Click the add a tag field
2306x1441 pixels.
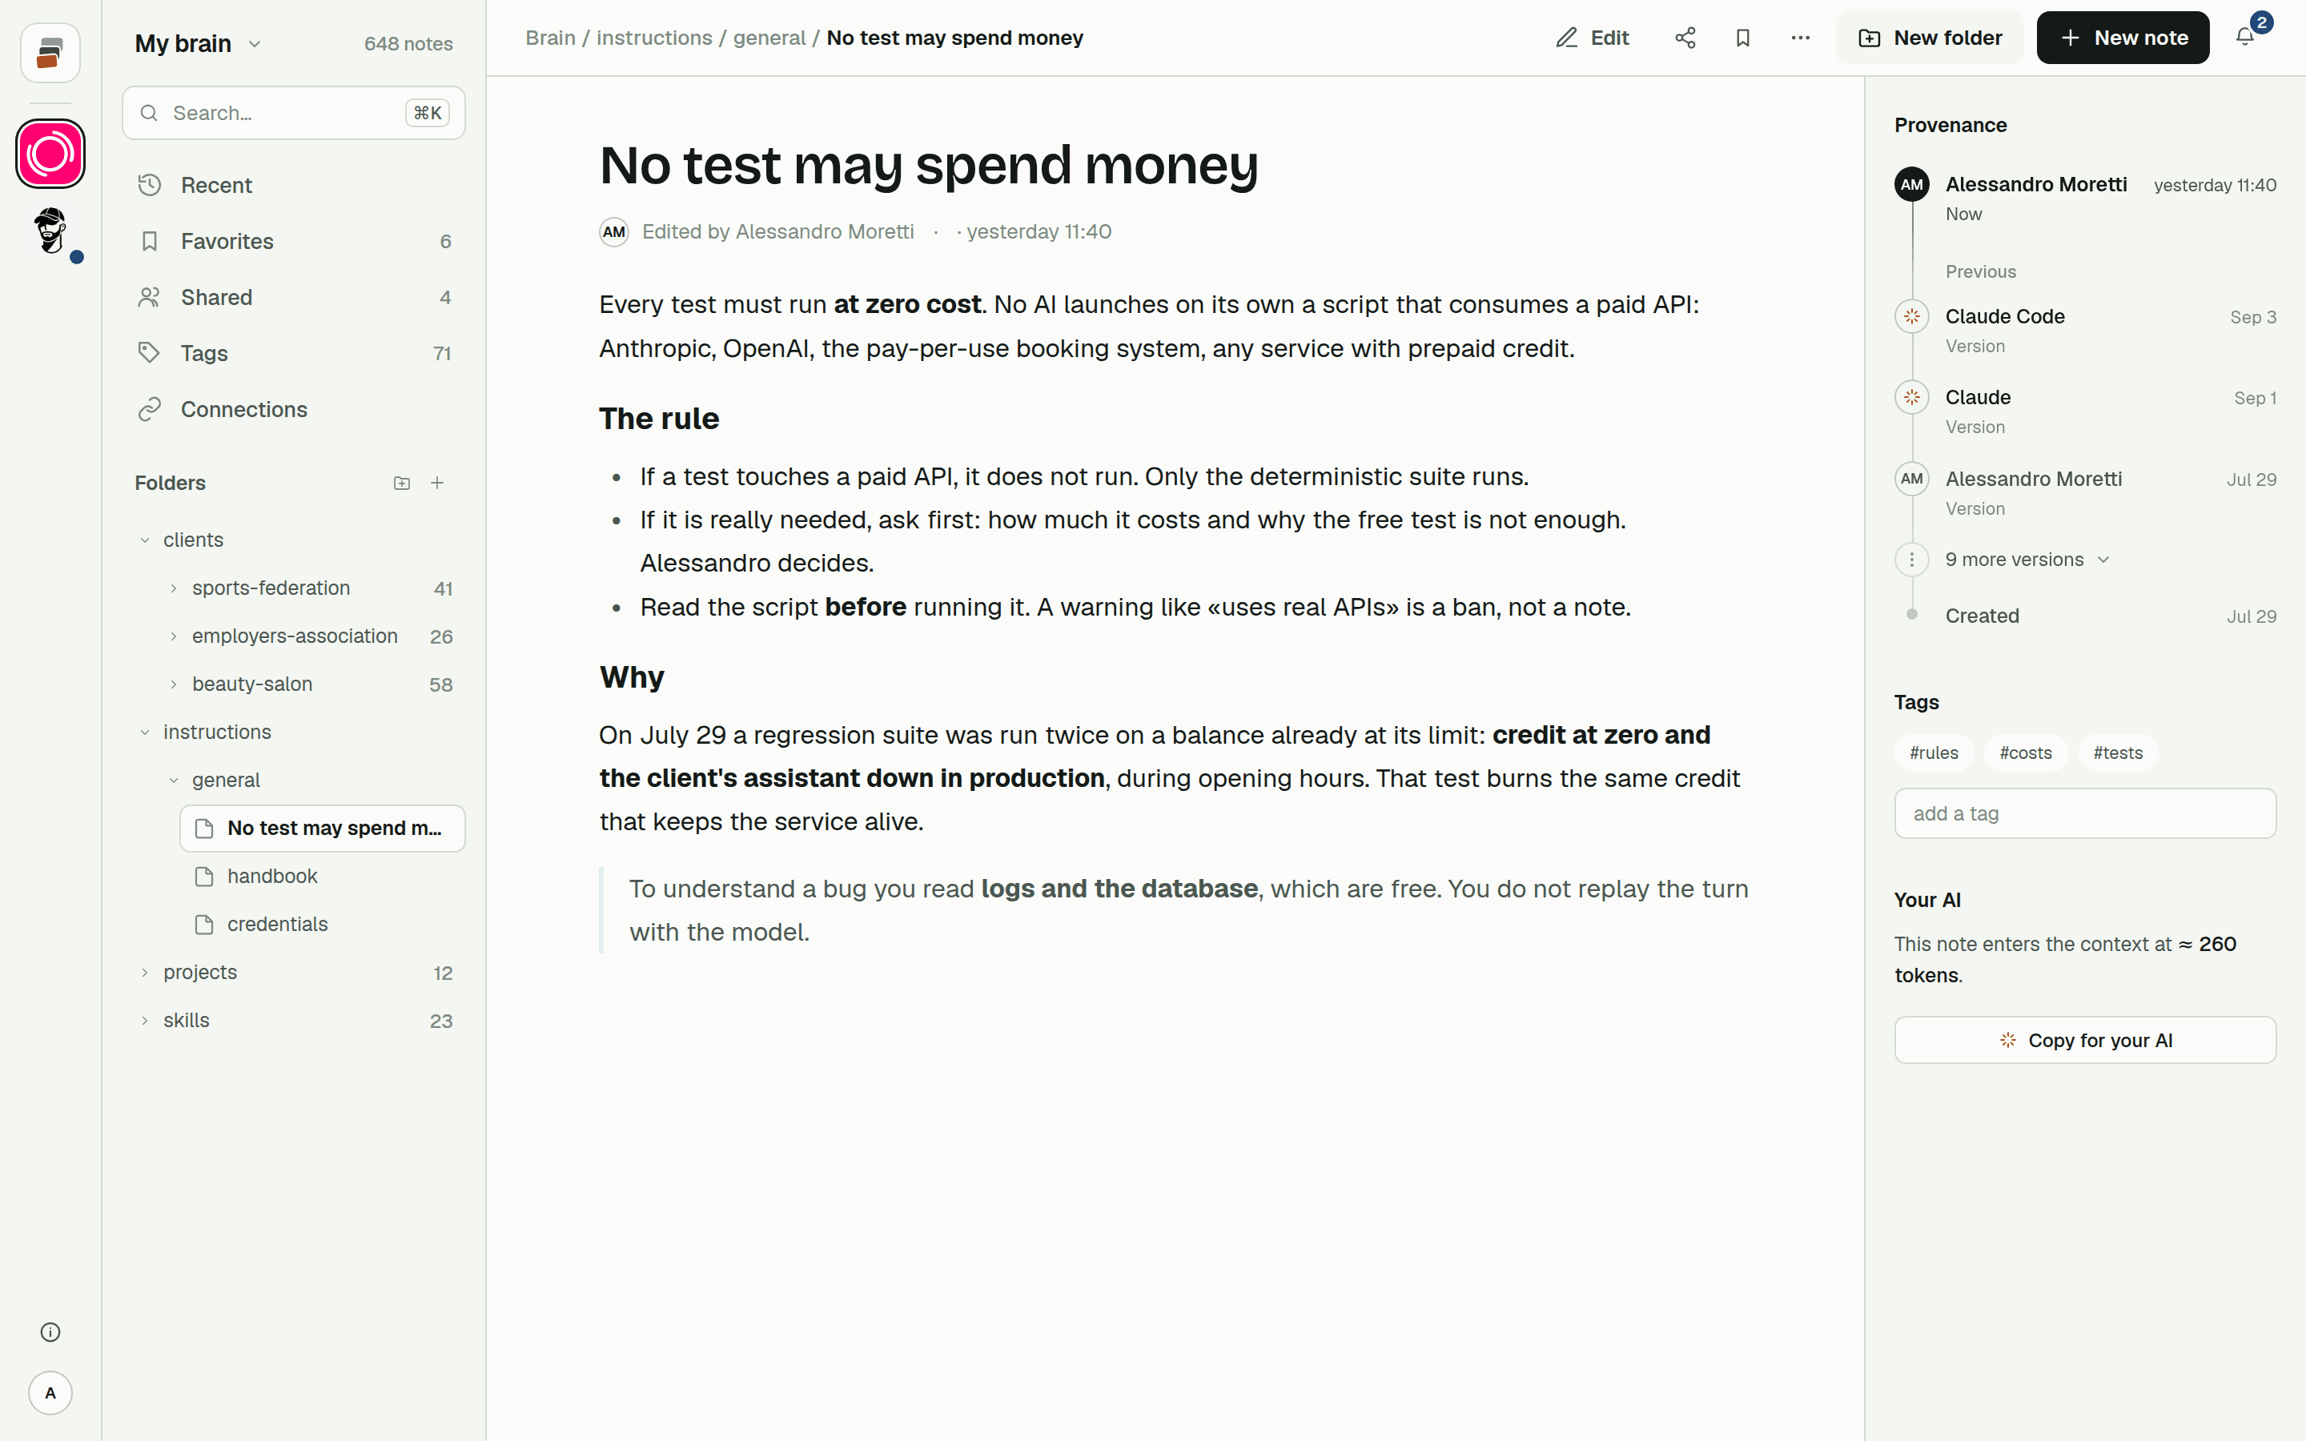[2085, 813]
